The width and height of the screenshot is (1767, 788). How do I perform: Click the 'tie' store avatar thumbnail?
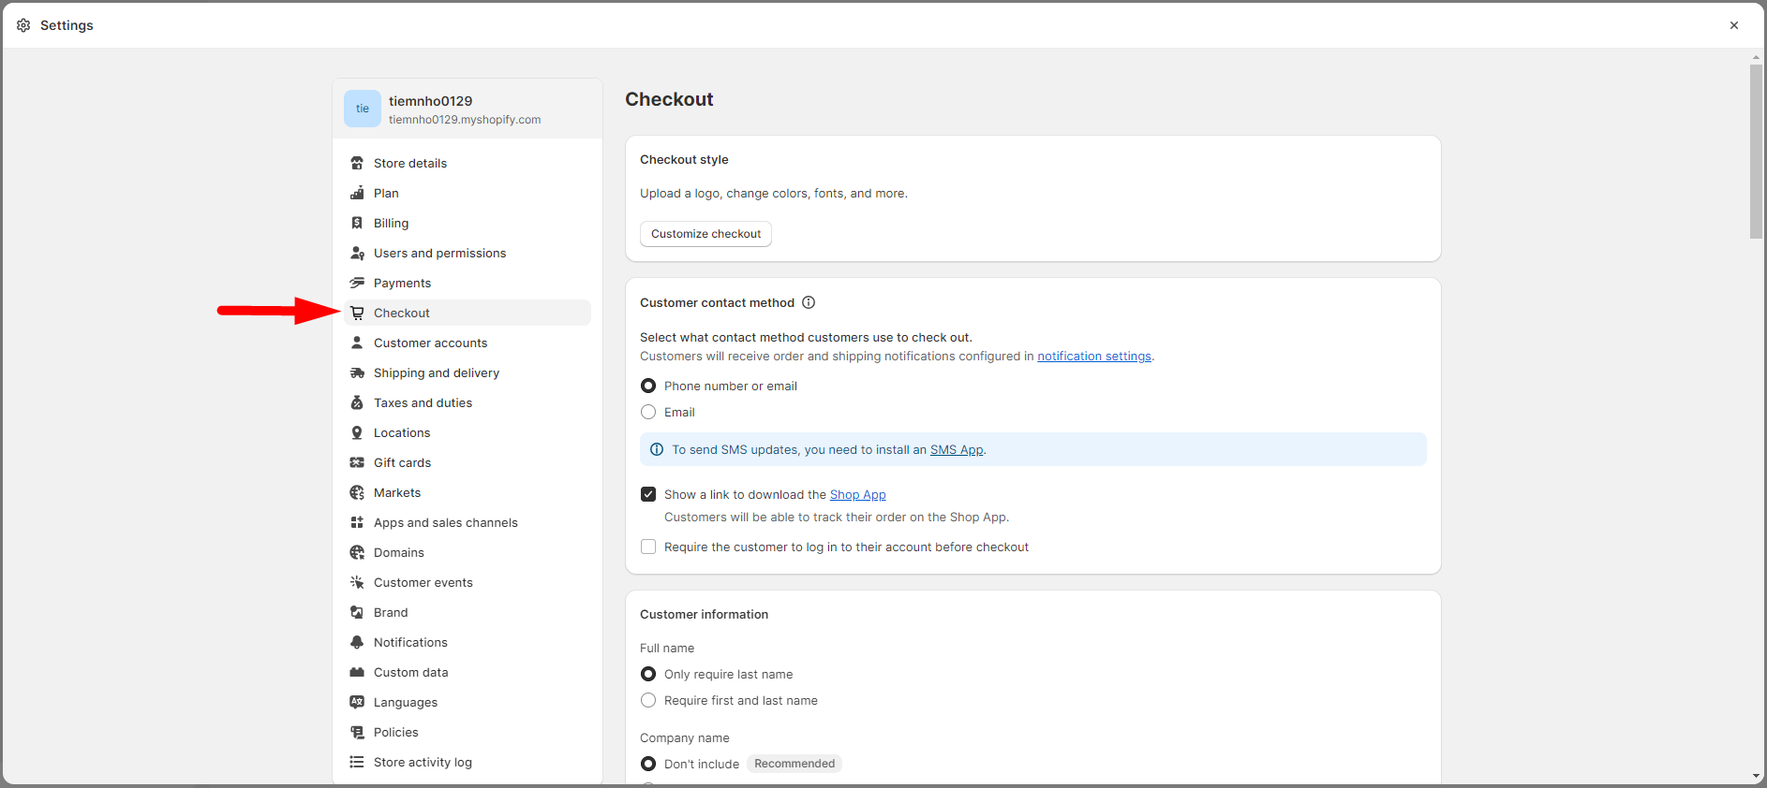[x=363, y=109]
